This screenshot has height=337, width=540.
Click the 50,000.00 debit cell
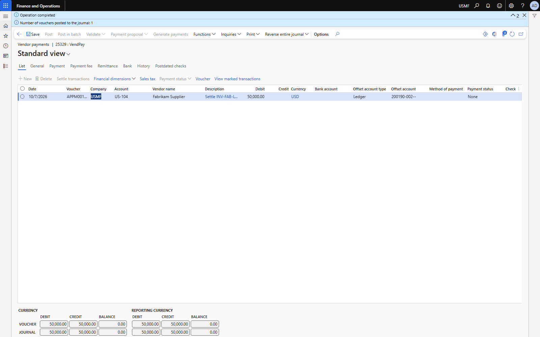coord(256,97)
